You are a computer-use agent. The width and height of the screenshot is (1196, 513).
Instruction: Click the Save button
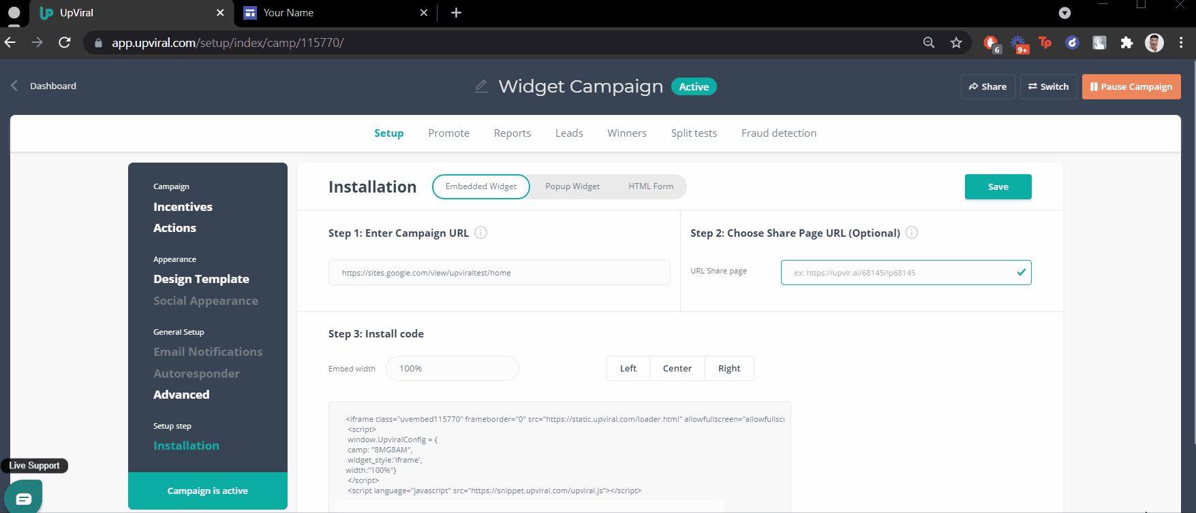[x=998, y=187]
